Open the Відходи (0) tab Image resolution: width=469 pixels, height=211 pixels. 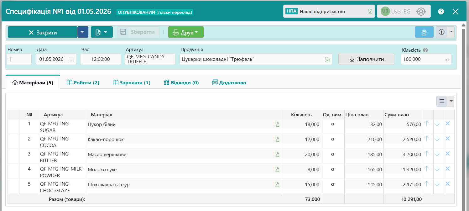181,83
